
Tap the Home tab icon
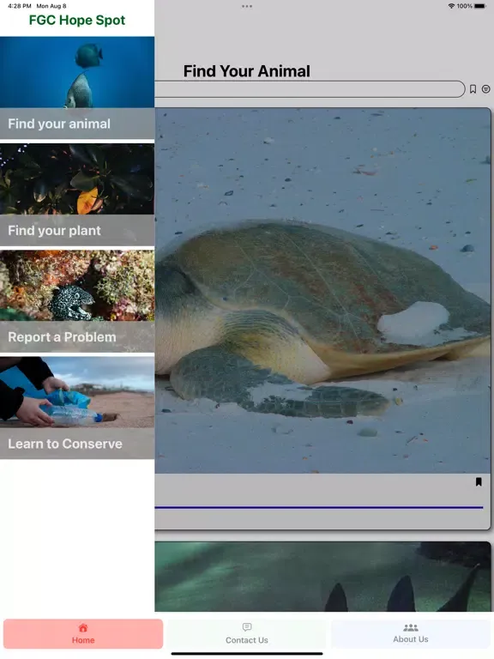[82, 628]
